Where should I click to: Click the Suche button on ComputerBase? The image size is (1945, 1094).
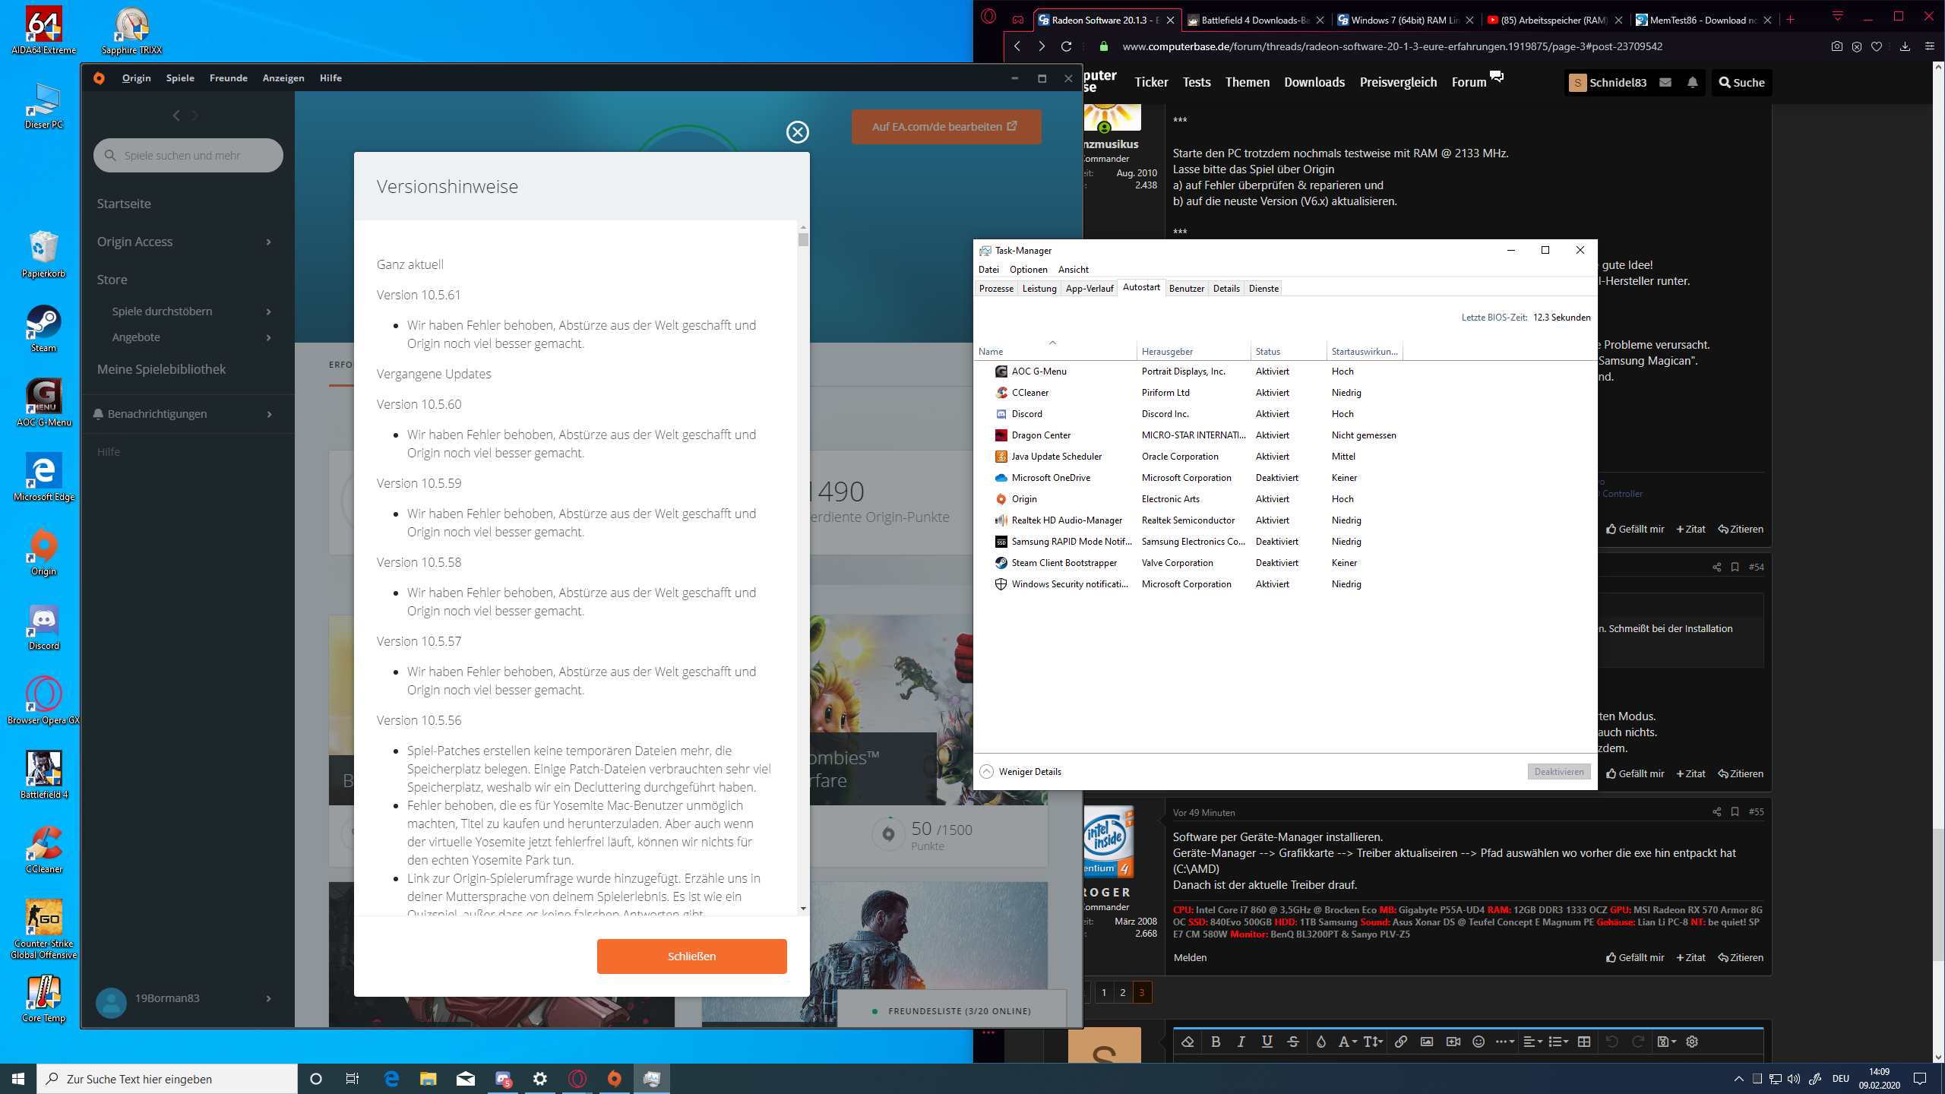pos(1741,82)
